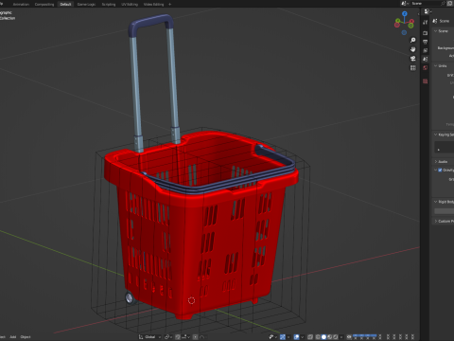Toggle snapping magnet icon
This screenshot has width=454, height=341.
click(178, 337)
